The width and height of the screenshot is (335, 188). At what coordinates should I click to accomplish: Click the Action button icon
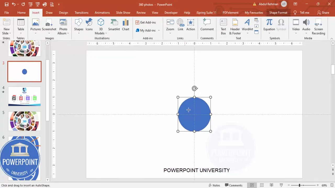click(191, 25)
